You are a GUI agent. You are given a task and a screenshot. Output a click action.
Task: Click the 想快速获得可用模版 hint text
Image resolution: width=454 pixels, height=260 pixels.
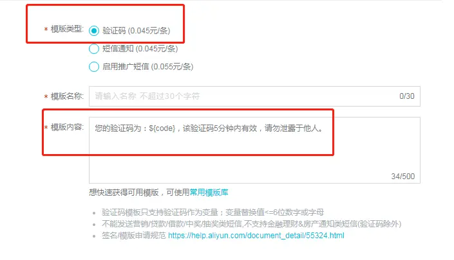[124, 193]
